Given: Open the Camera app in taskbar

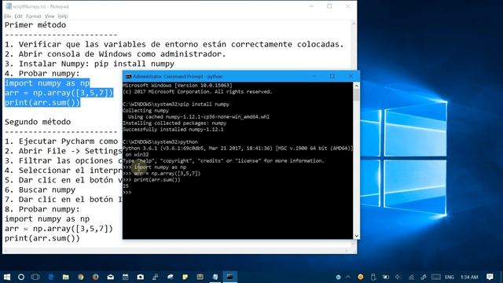Looking at the screenshot, I should click(140, 277).
